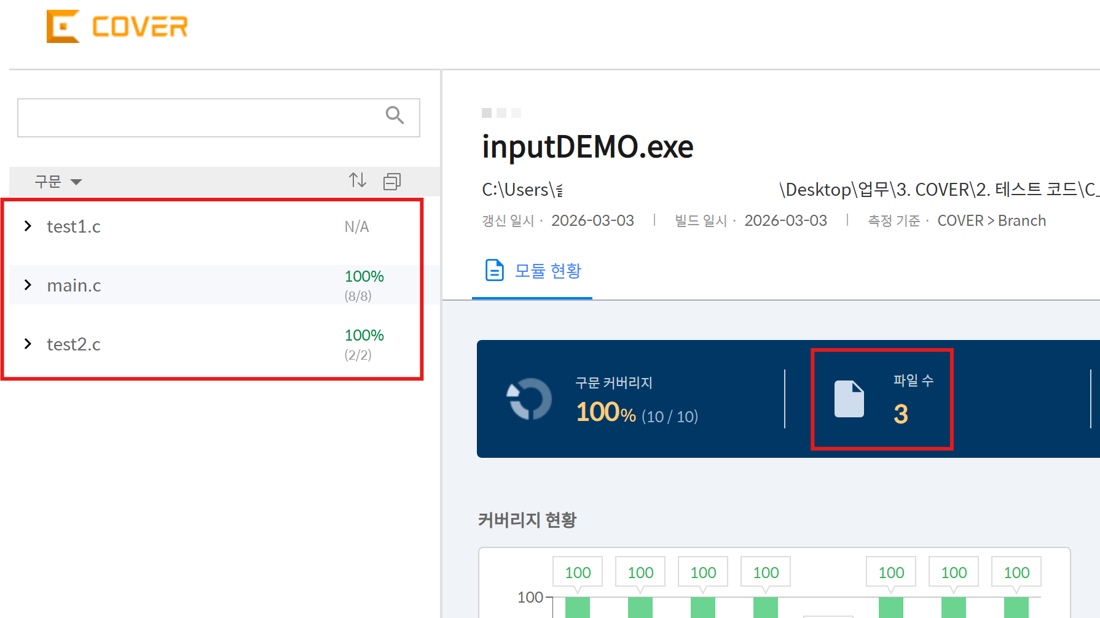
Task: Click the last 100 chart label
Action: 1016,573
